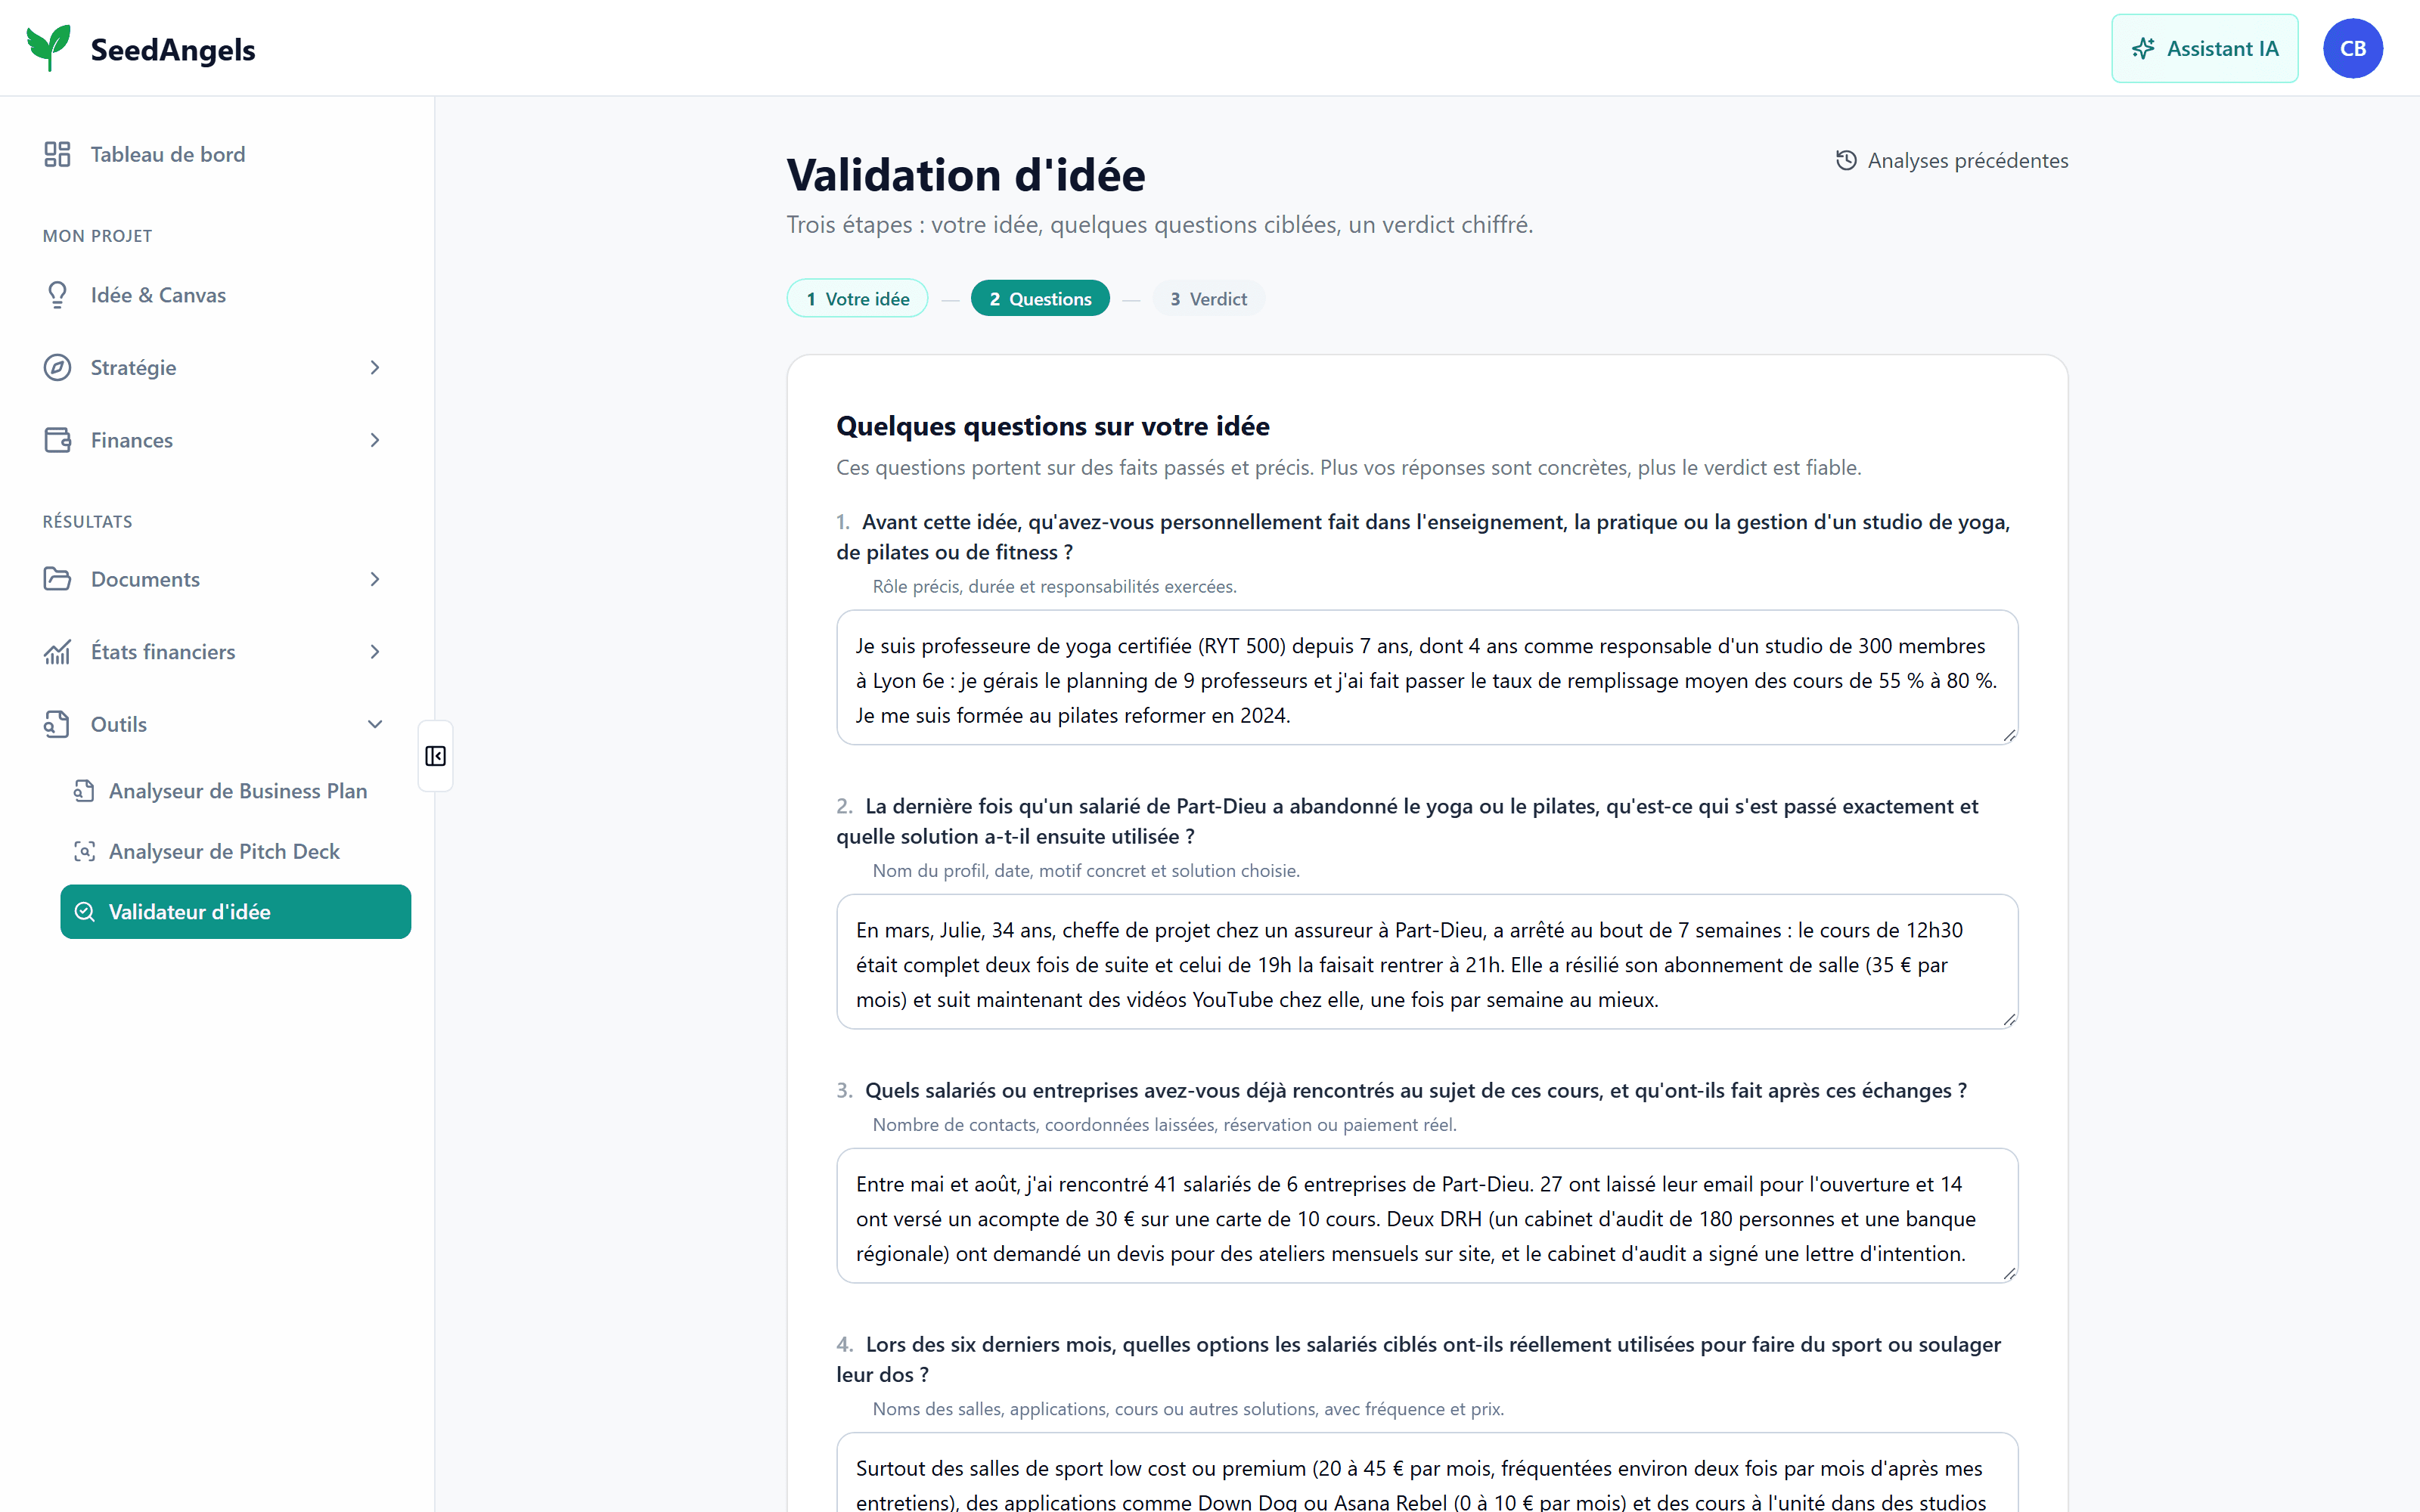The height and width of the screenshot is (1512, 2420).
Task: Click the 'Quelques questions sur votre idée' heading
Action: click(1052, 426)
